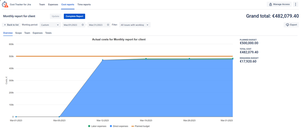301x131 pixels.
Task: Click the Cost Tracker for Jira logo
Action: pos(5,4)
